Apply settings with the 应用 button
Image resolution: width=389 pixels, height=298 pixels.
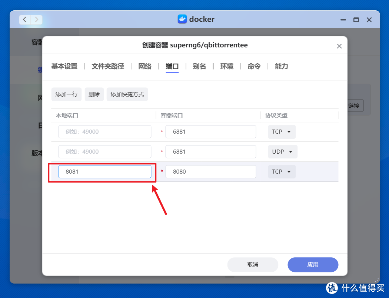313,265
